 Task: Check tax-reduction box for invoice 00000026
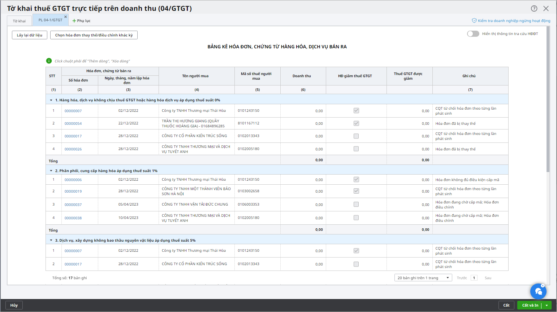click(356, 149)
